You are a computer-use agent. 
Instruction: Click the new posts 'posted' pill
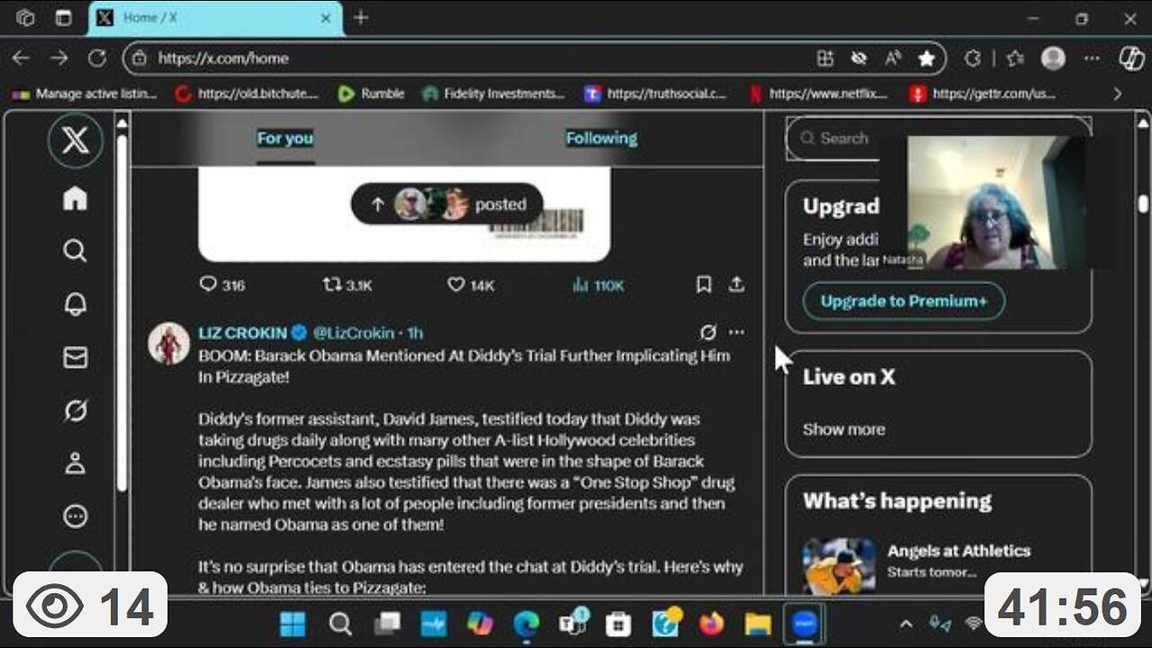tap(447, 204)
